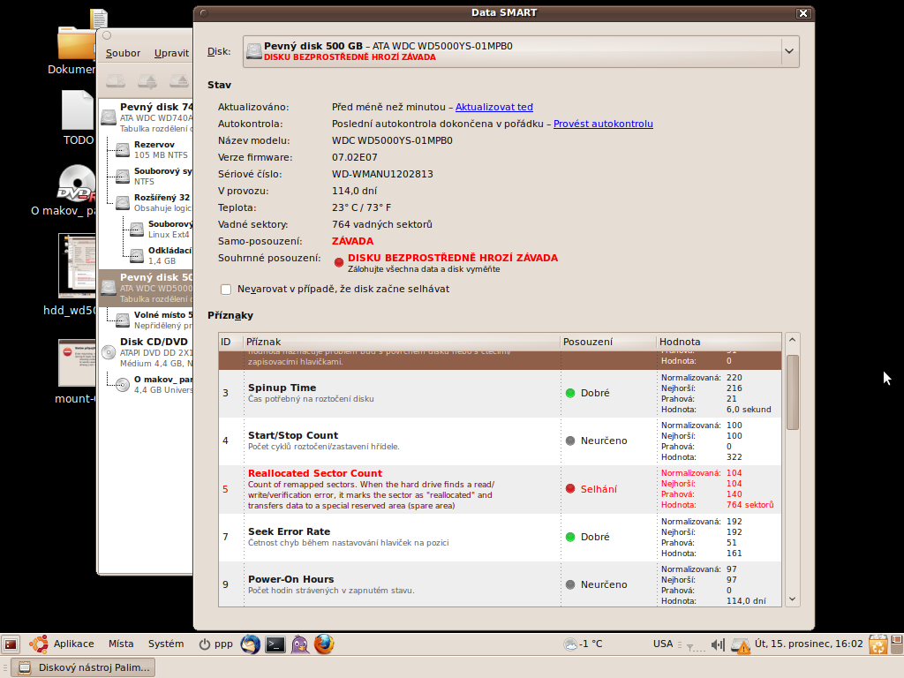Click the weather -1 °C applet
The height and width of the screenshot is (678, 904).
(583, 644)
